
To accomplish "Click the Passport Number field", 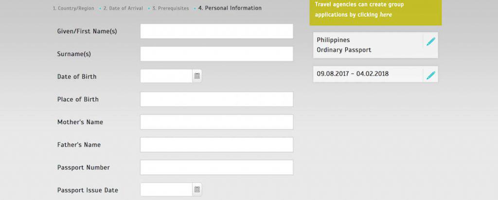I will pyautogui.click(x=216, y=167).
